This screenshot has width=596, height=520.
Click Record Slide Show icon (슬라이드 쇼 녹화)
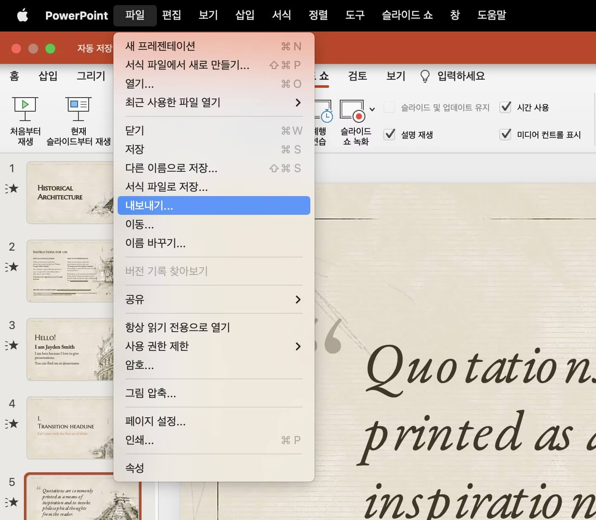coord(352,111)
